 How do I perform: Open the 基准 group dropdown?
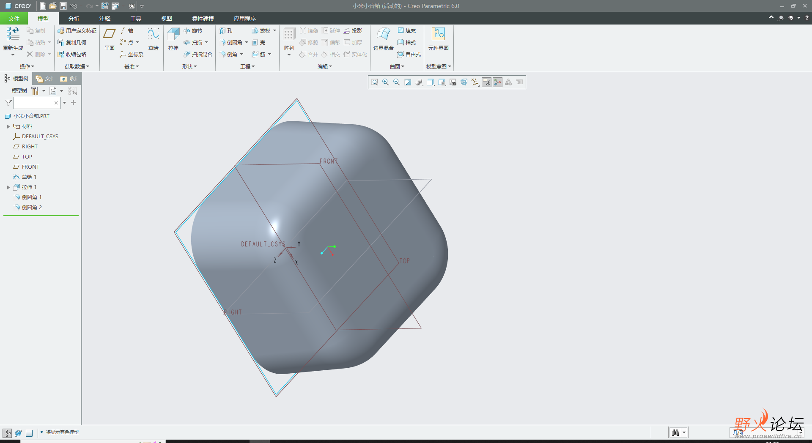coord(132,66)
